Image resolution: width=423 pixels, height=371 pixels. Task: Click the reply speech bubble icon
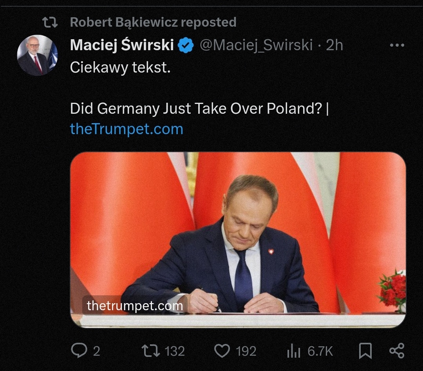pyautogui.click(x=79, y=351)
